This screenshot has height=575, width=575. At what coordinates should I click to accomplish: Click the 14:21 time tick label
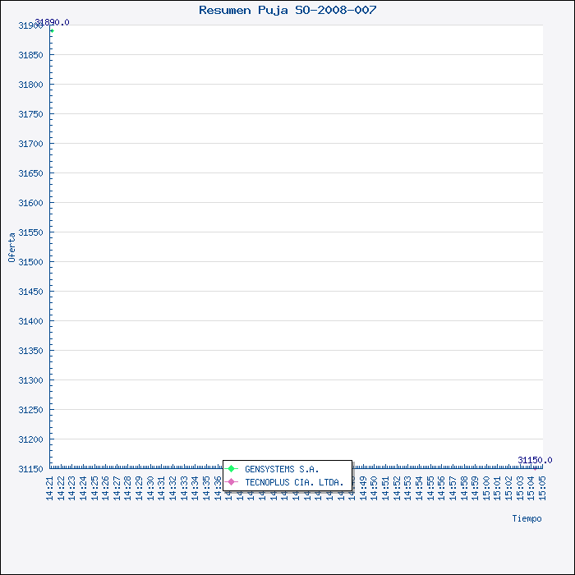click(50, 486)
